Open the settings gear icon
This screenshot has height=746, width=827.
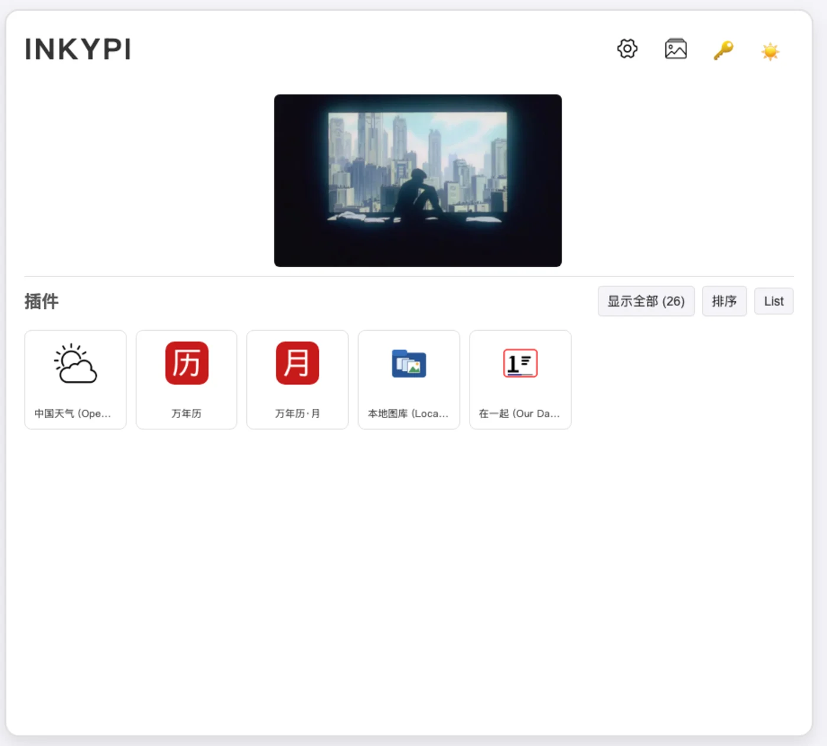(x=627, y=49)
